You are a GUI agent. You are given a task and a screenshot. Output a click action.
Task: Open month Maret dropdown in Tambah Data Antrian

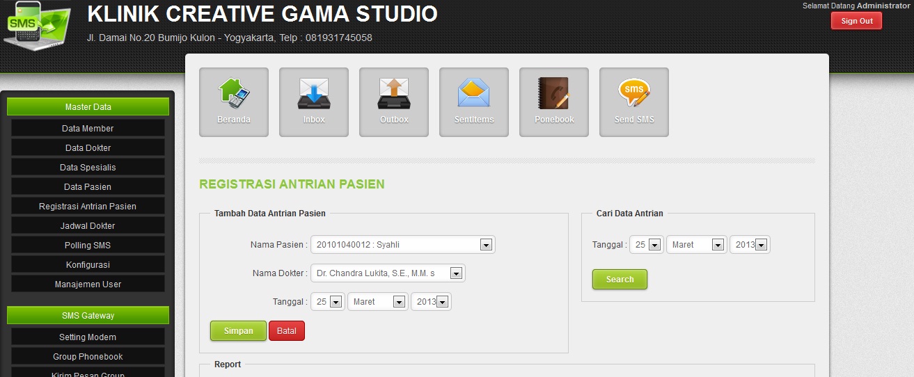pyautogui.click(x=378, y=302)
